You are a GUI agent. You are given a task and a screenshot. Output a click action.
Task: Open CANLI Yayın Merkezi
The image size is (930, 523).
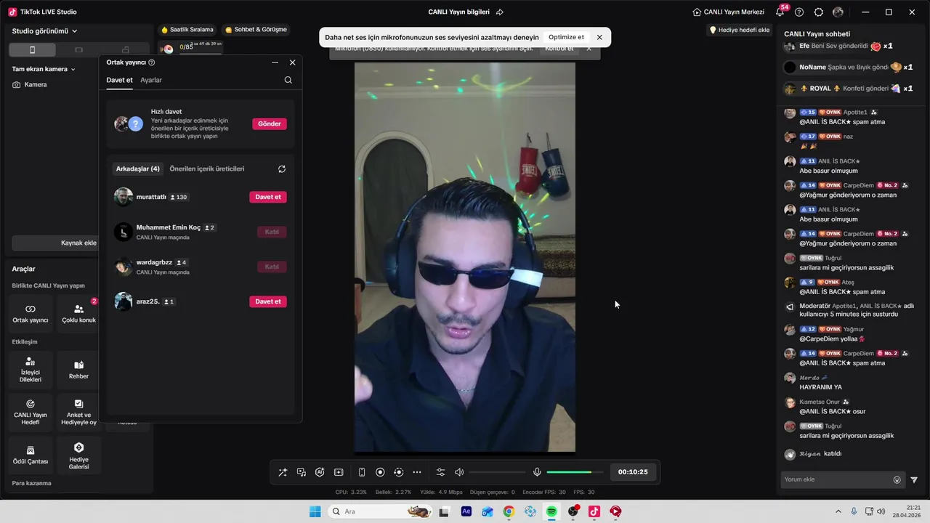coord(729,12)
